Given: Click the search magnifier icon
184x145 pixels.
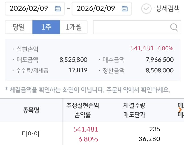Looking at the screenshot, I should (174, 27).
